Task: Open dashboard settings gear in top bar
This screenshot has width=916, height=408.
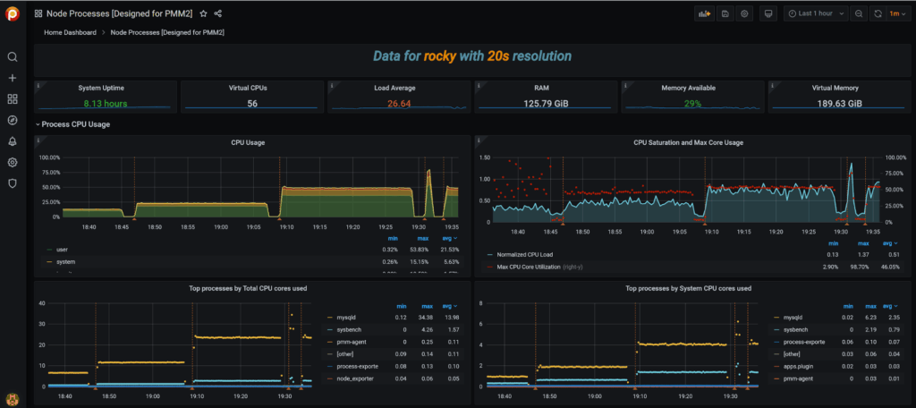Action: (x=744, y=13)
